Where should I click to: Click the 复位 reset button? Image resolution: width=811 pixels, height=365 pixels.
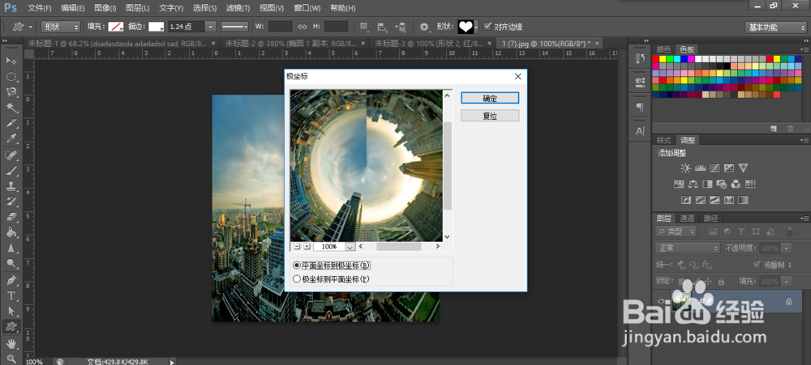[490, 116]
